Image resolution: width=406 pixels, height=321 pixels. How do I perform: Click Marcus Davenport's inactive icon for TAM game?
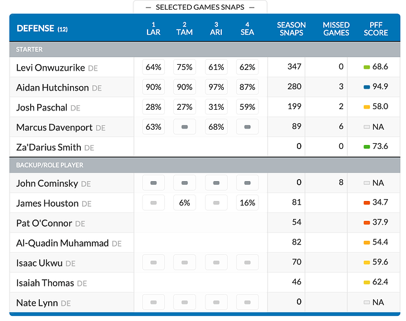point(184,127)
